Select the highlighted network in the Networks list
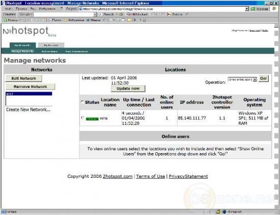 click(x=29, y=94)
